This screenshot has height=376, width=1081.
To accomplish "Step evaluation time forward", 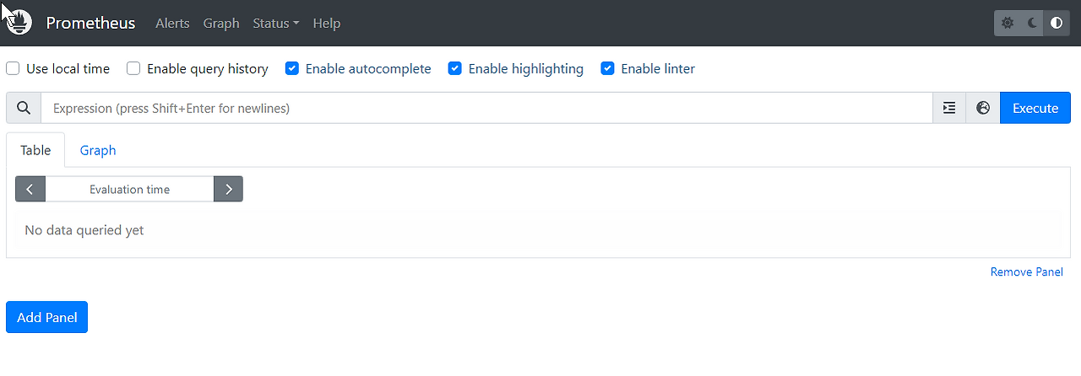I will pyautogui.click(x=228, y=190).
